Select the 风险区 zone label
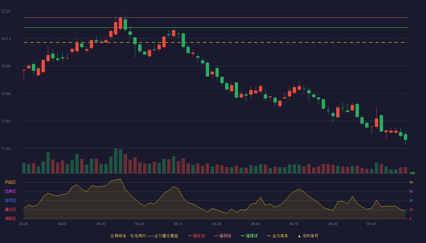 tap(10, 182)
